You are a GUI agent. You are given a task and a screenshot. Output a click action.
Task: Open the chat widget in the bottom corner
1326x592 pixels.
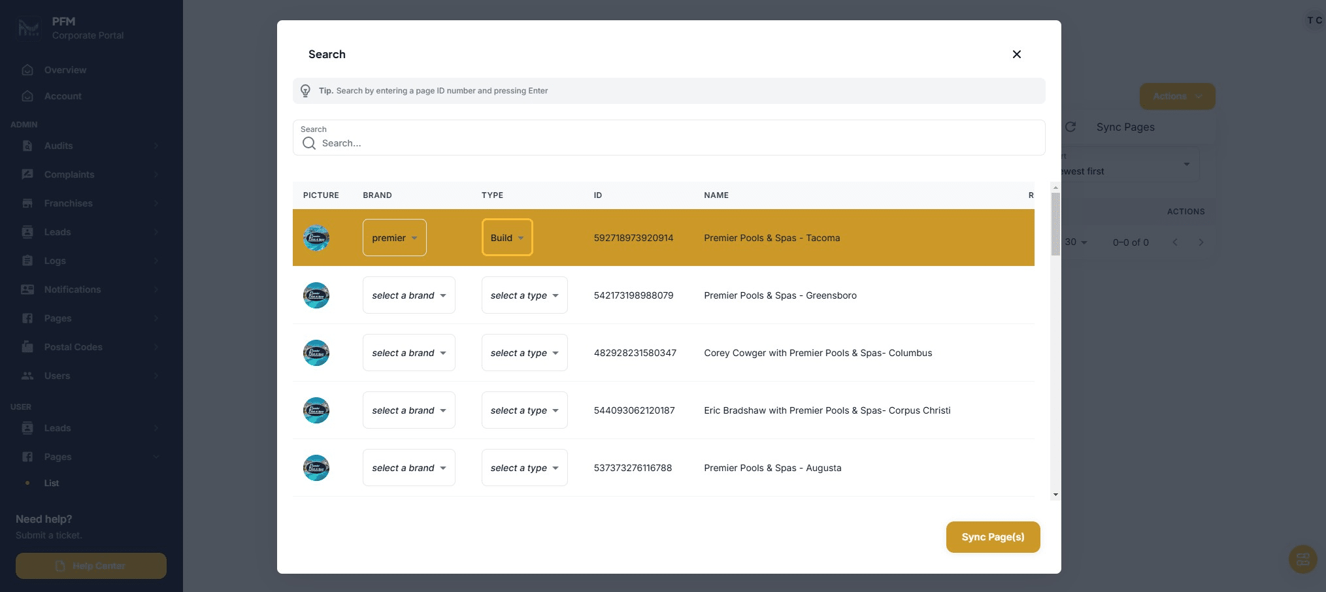click(1302, 559)
